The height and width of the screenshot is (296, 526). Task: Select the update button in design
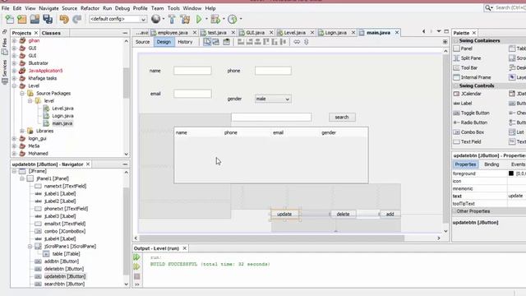click(284, 214)
